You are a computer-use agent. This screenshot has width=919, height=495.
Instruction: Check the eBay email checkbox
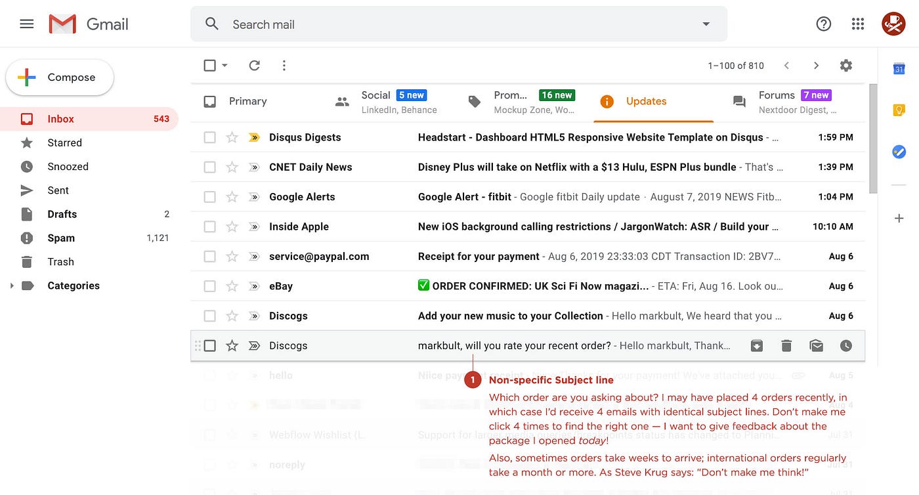[209, 286]
